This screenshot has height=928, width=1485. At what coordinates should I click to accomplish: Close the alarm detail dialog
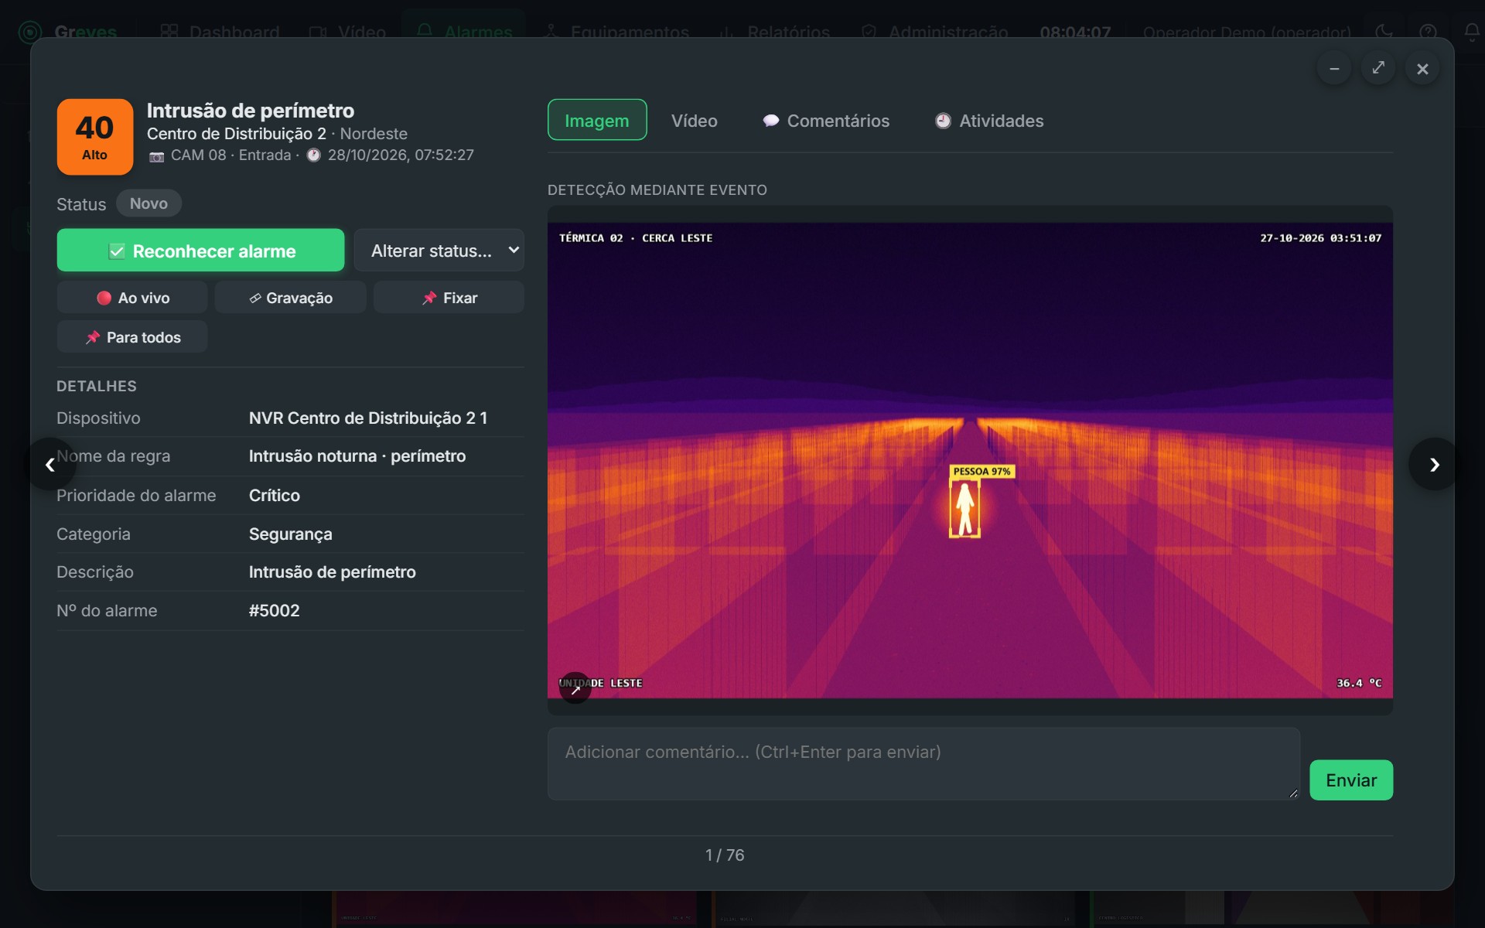coord(1422,69)
